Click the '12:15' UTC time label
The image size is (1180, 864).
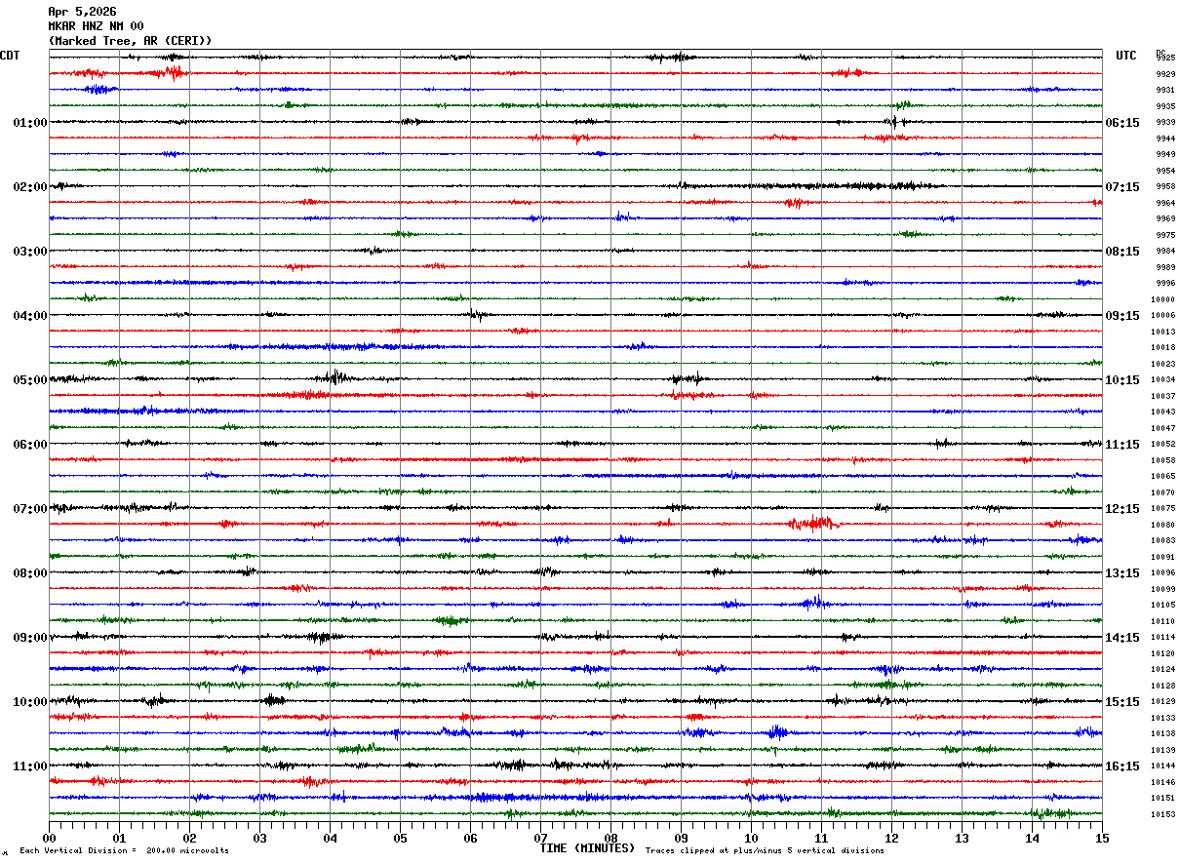(x=1122, y=509)
